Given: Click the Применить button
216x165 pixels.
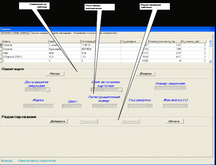Looking at the screenshot, I should (130, 121).
